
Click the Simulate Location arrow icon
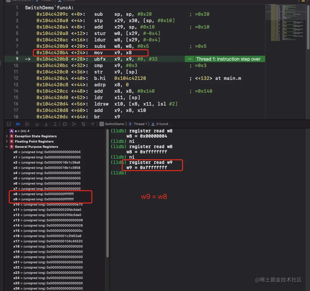coord(93,124)
